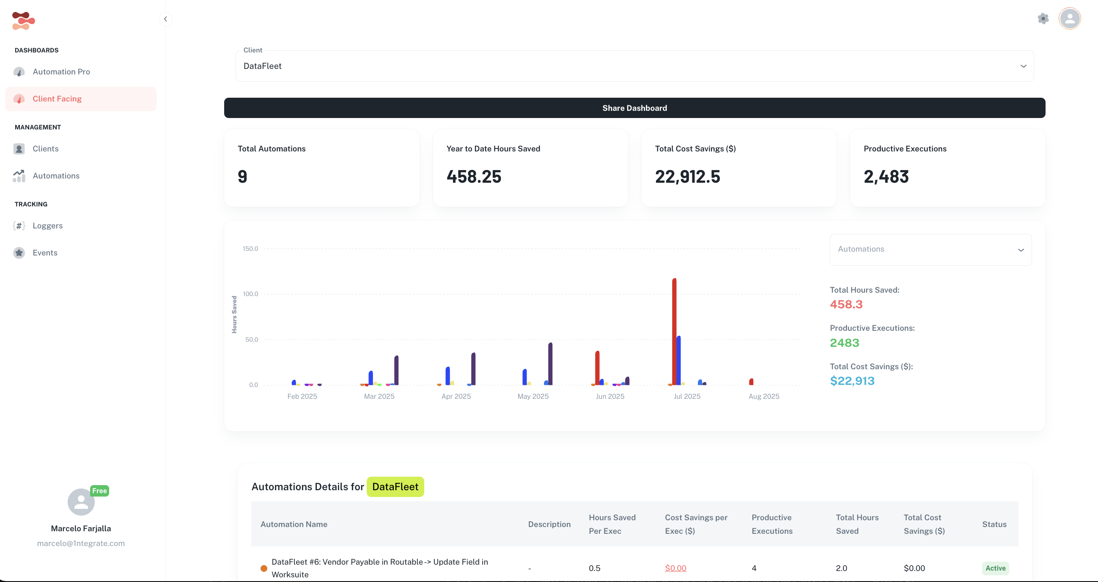This screenshot has height=582, width=1098.
Task: Click the $0.00 cost savings link
Action: [675, 568]
